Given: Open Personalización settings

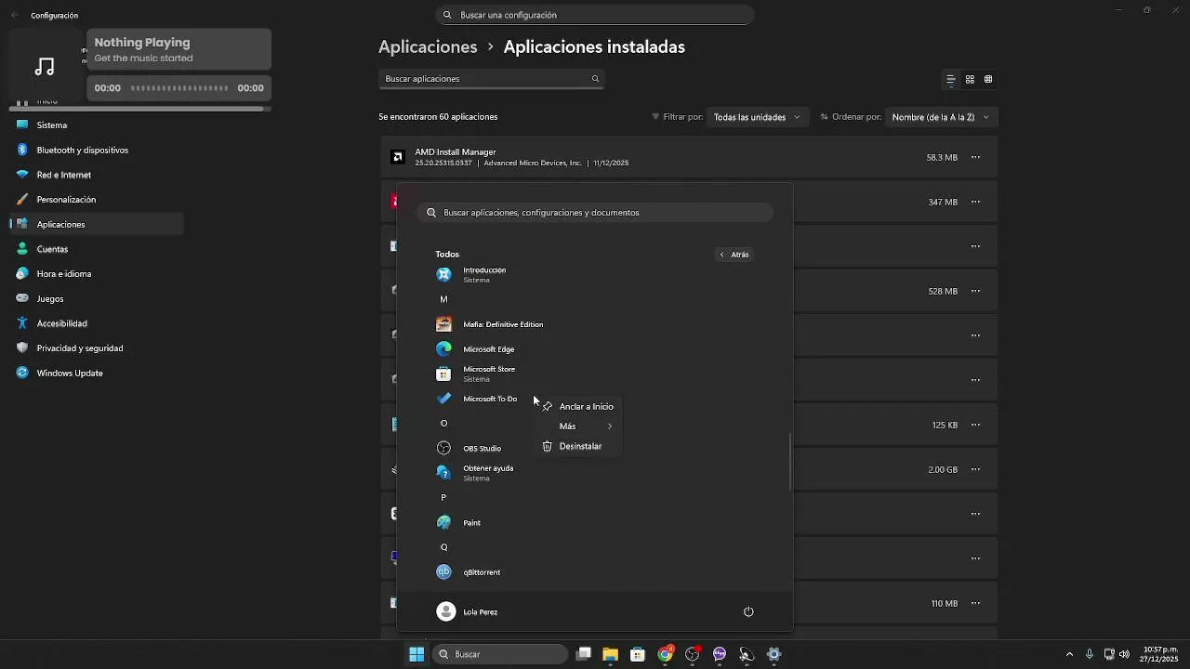Looking at the screenshot, I should pos(97,200).
